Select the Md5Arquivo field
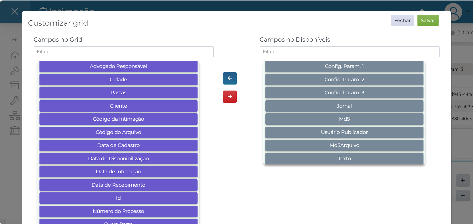The image size is (473, 224). (344, 145)
